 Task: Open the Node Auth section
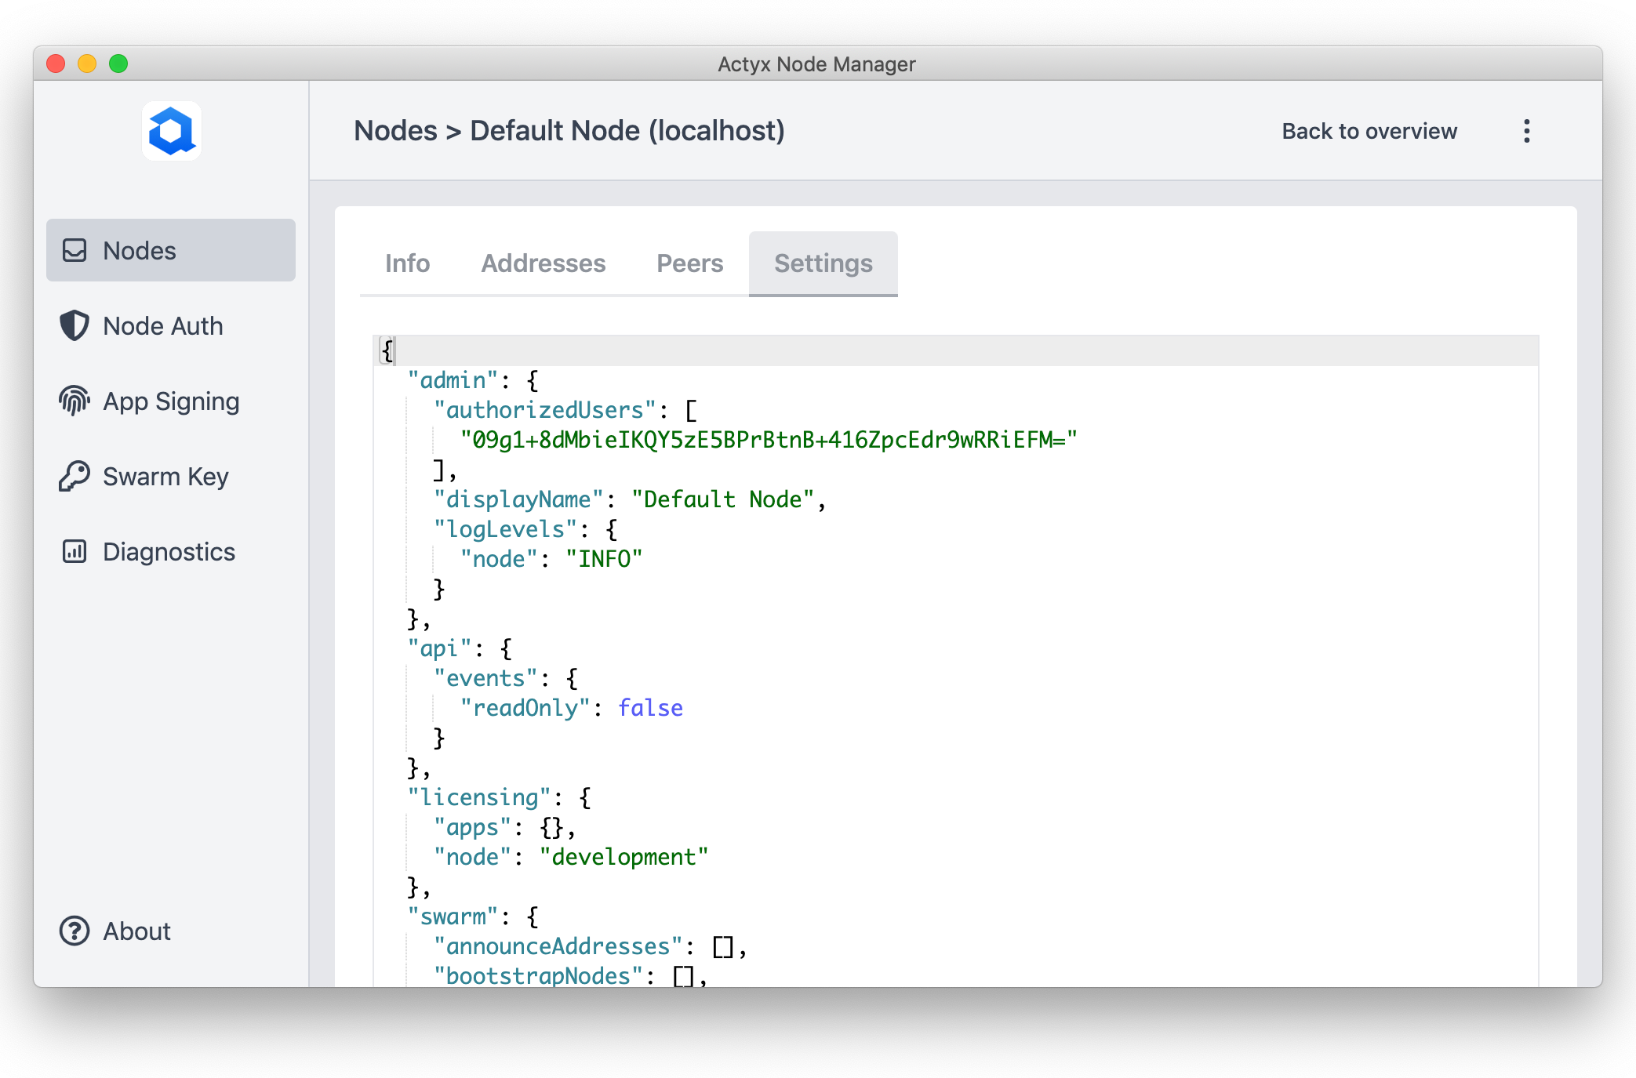pyautogui.click(x=163, y=325)
